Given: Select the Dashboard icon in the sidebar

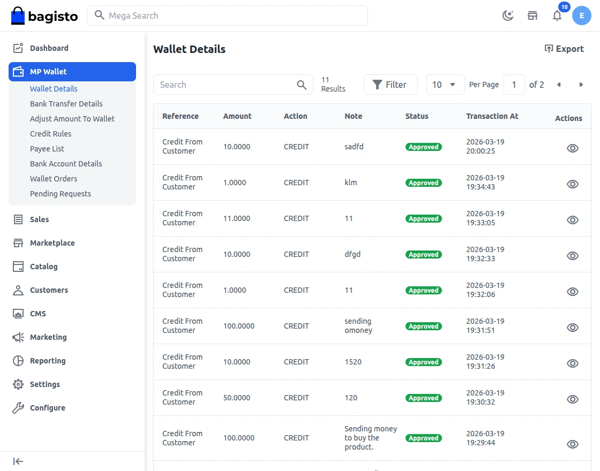Looking at the screenshot, I should coord(18,48).
